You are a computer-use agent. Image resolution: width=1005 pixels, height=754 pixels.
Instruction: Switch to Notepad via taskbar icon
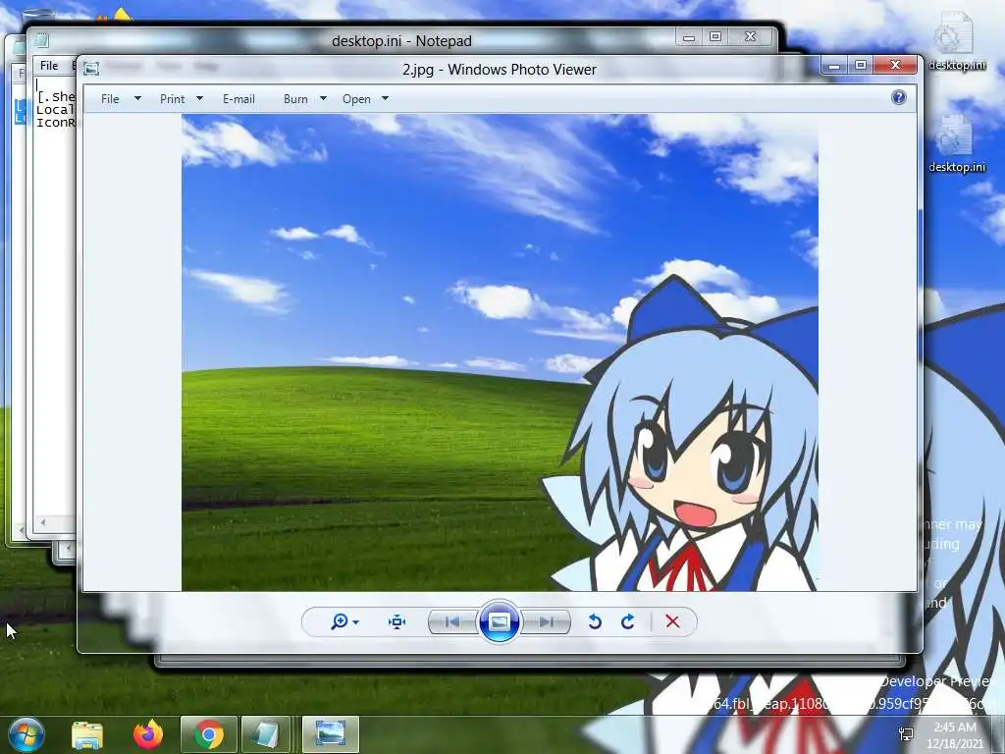click(x=265, y=734)
